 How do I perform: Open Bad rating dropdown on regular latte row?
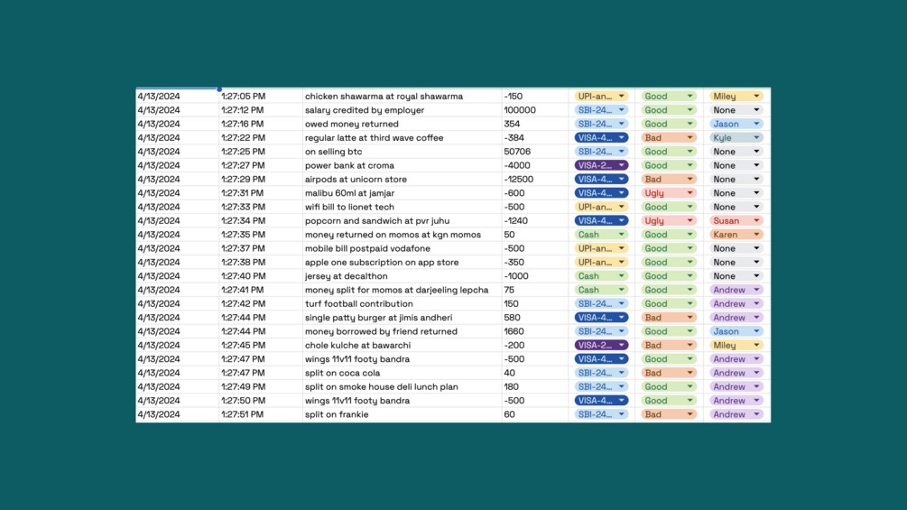click(x=690, y=138)
